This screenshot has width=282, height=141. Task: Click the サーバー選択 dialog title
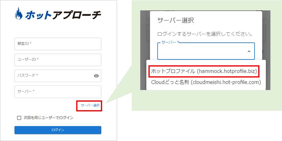pos(176,20)
